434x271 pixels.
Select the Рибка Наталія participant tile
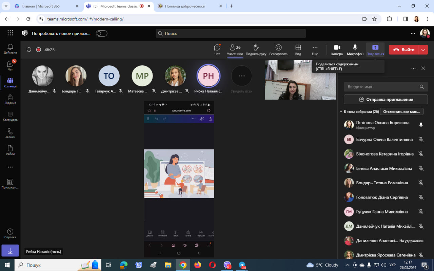click(x=208, y=79)
